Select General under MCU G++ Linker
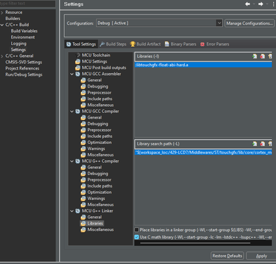This screenshot has height=264, width=276. [95, 217]
